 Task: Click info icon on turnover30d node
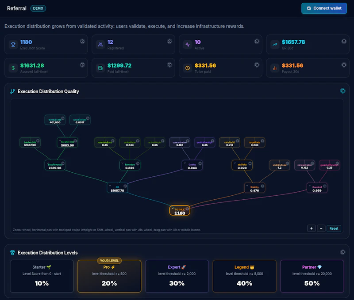pyautogui.click(x=63, y=118)
